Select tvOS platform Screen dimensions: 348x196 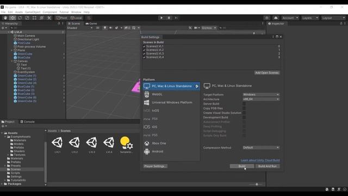point(171,111)
